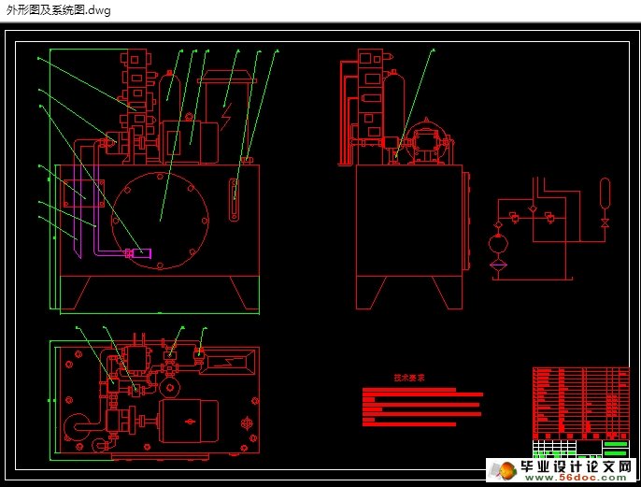This screenshot has width=641, height=487.
Task: Click the lightning bolt symbol in the top view
Action: 230,362
